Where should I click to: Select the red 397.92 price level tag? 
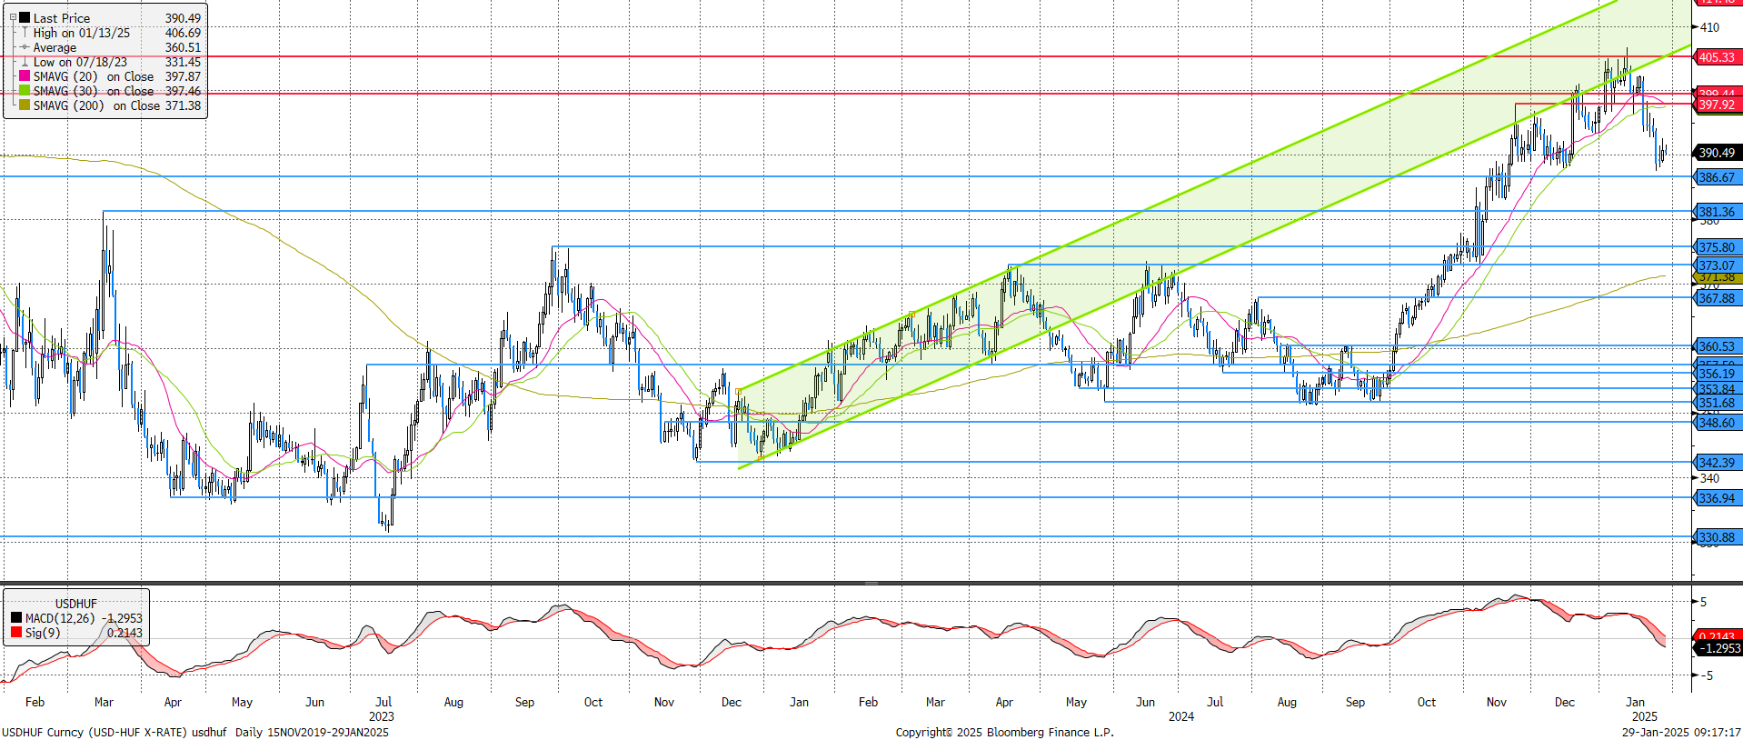pos(1718,105)
